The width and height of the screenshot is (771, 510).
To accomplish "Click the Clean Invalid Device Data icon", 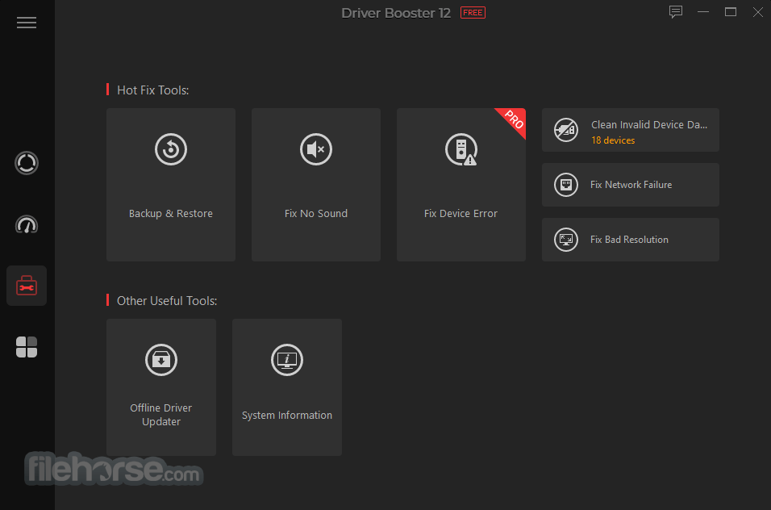I will tap(566, 130).
